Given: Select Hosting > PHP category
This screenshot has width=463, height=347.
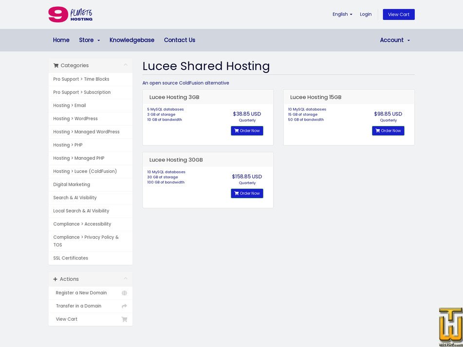Looking at the screenshot, I should pos(91,145).
